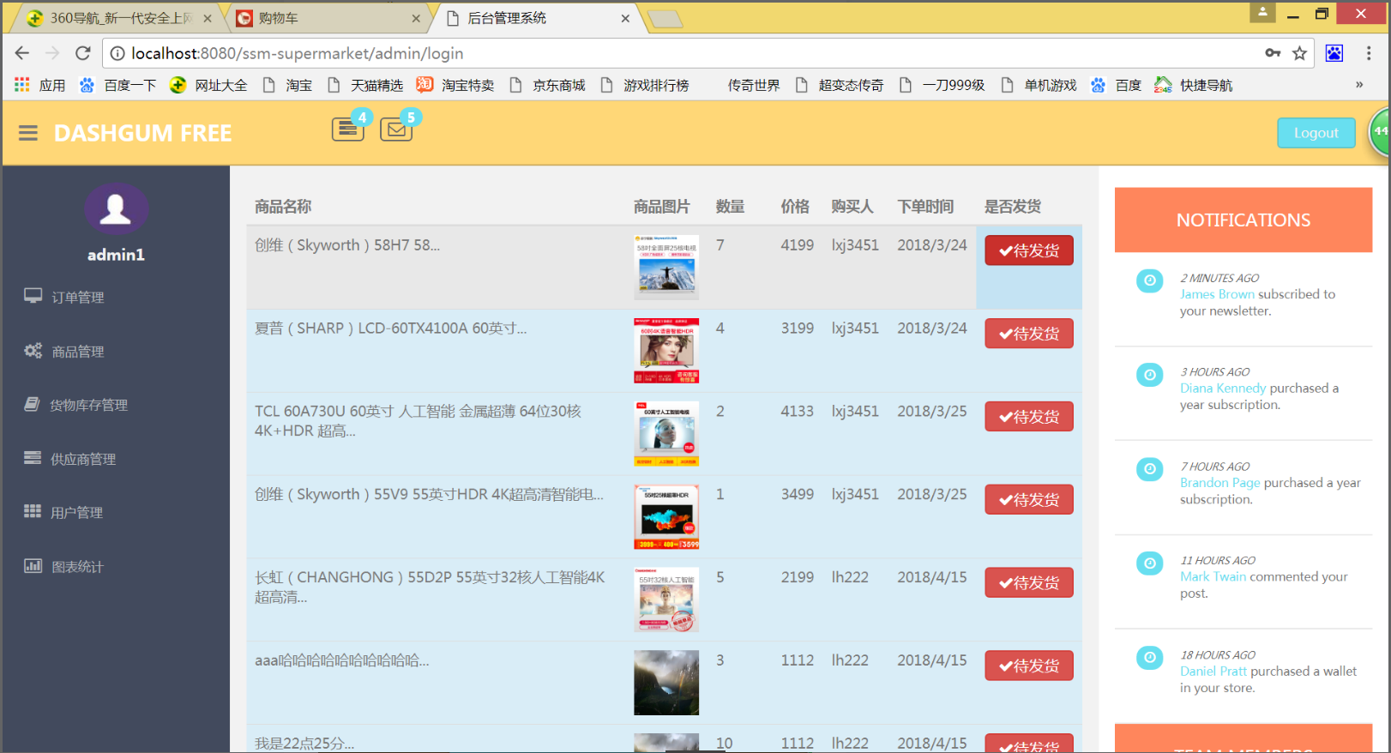
Task: Click the SHARP LCD-60TX4100A product thumbnail
Action: (x=666, y=351)
